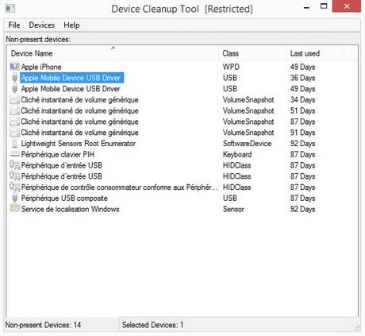Open the Help menu
Viewport: 365px width, 336px height.
click(x=71, y=25)
